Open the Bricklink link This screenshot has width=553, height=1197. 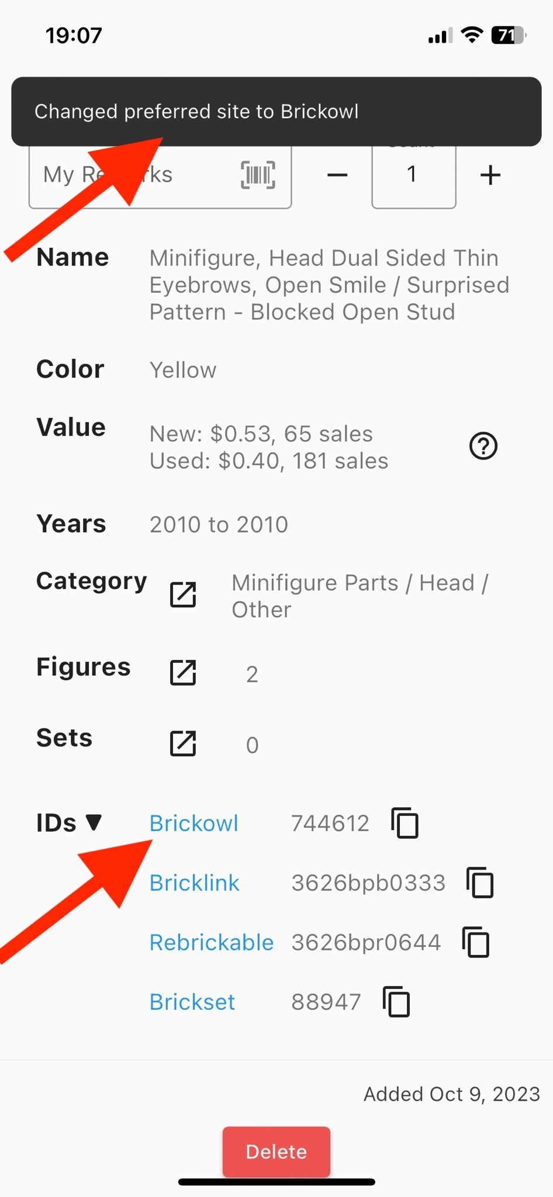(194, 883)
